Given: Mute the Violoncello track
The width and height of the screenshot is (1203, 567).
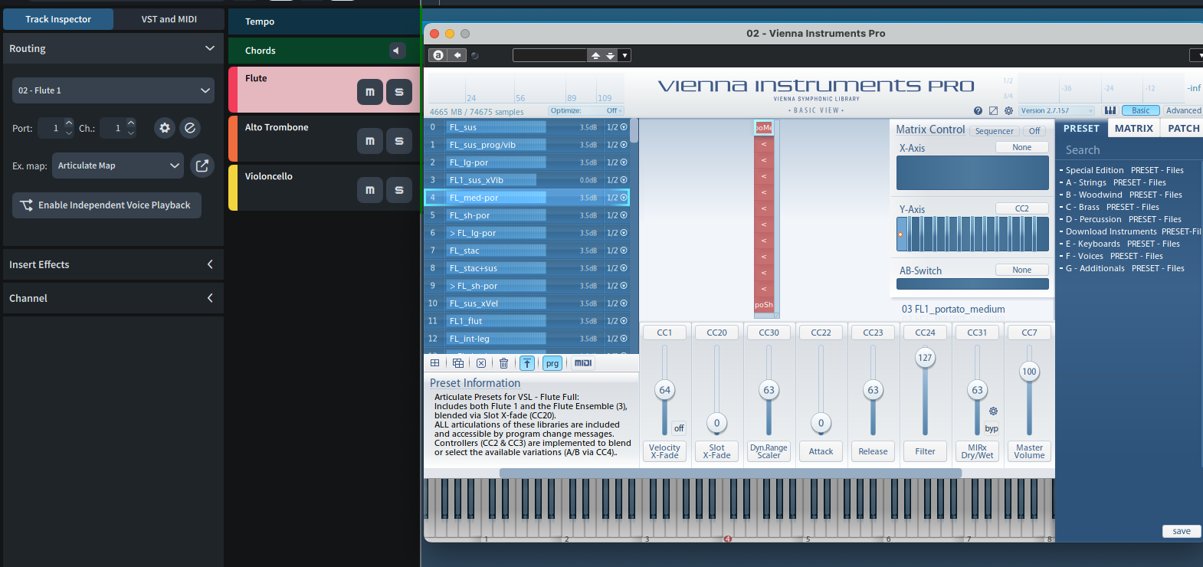Looking at the screenshot, I should 370,190.
